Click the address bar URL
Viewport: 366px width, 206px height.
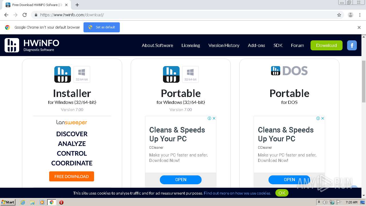(72, 15)
